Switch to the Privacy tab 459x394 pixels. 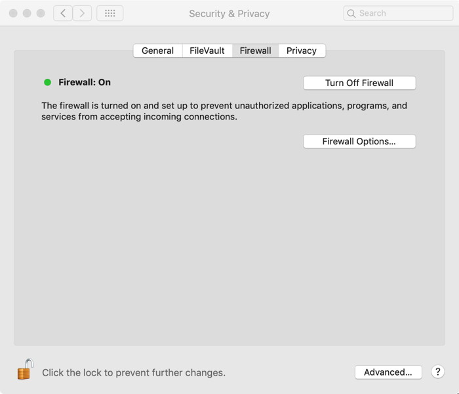tap(302, 51)
